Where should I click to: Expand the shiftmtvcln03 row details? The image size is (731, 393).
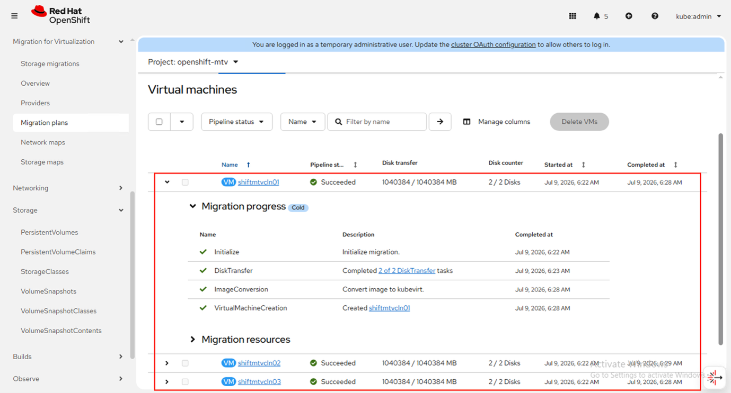coord(167,381)
